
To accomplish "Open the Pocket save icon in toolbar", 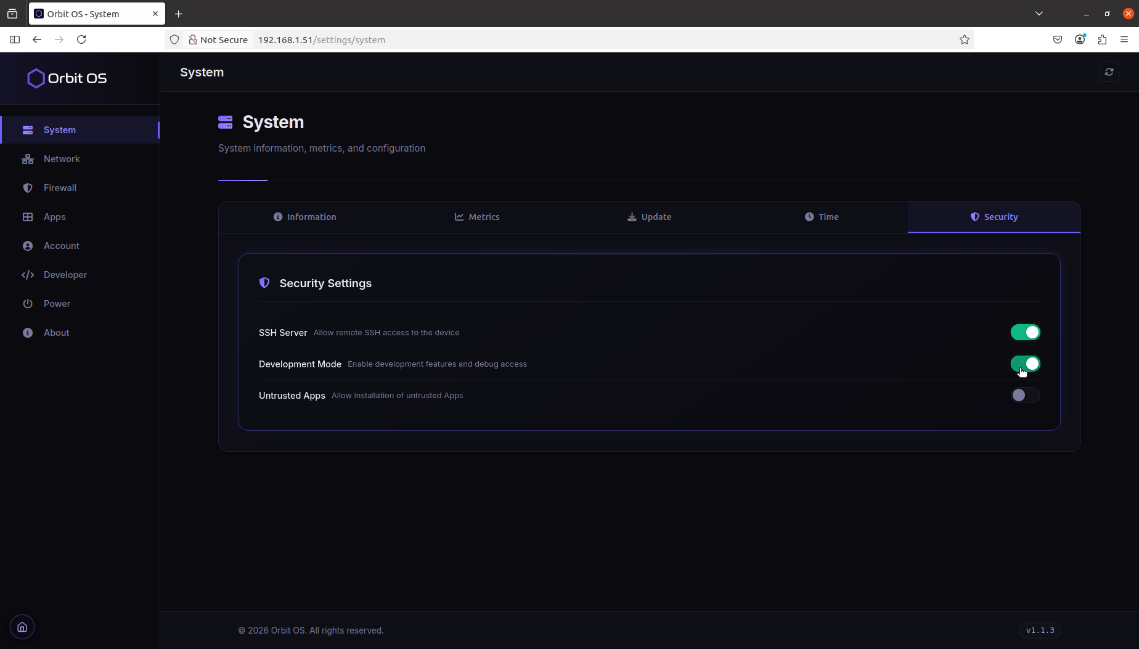I will click(1058, 39).
